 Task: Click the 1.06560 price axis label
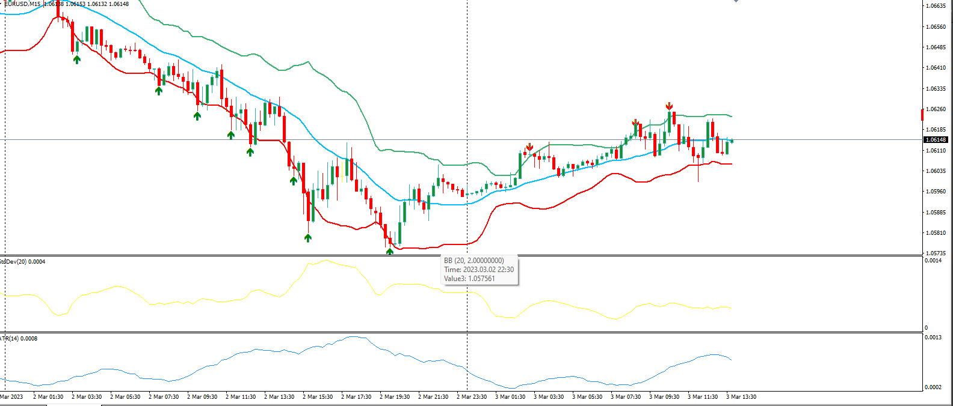tap(936, 26)
